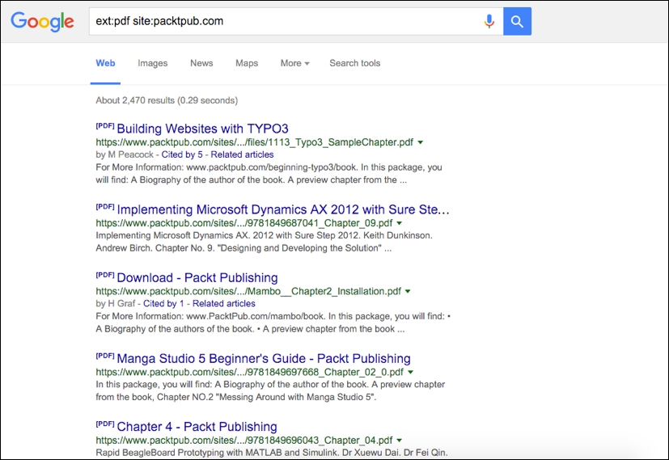Open Chapter 4 - Packt Publishing result

pyautogui.click(x=197, y=426)
